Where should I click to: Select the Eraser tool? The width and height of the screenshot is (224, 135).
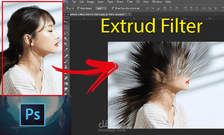66,78
